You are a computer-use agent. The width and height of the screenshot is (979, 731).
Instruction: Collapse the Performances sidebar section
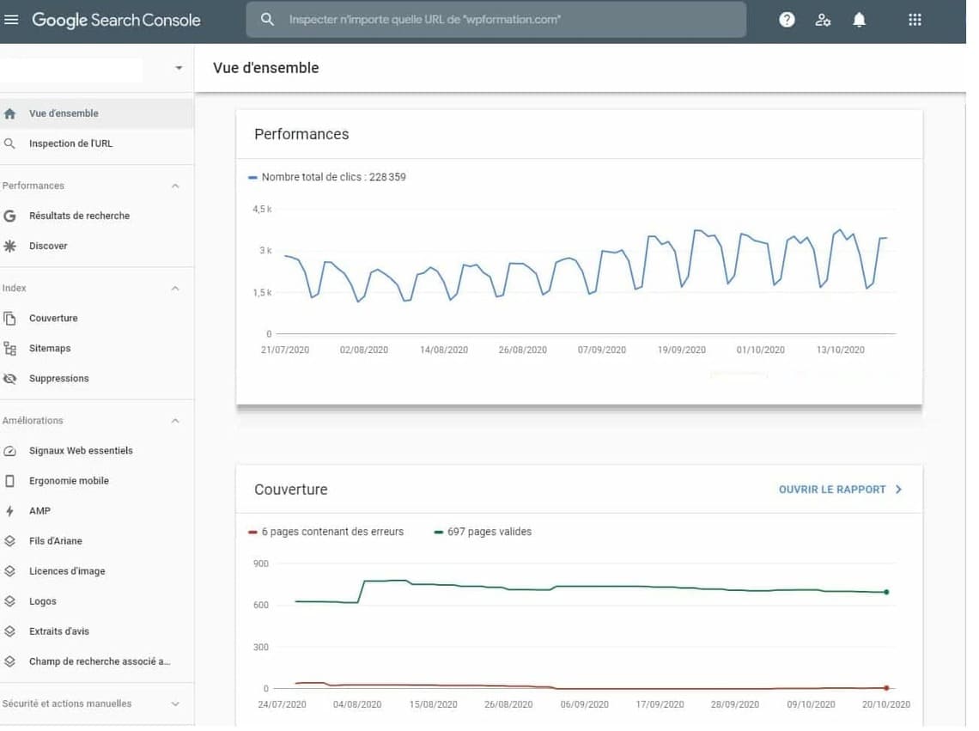[177, 188]
